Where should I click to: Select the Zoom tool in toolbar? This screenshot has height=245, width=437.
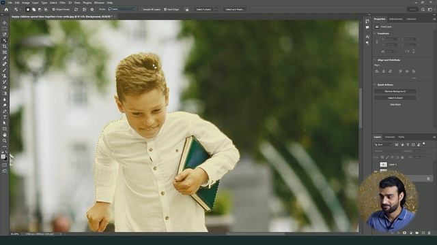5,141
